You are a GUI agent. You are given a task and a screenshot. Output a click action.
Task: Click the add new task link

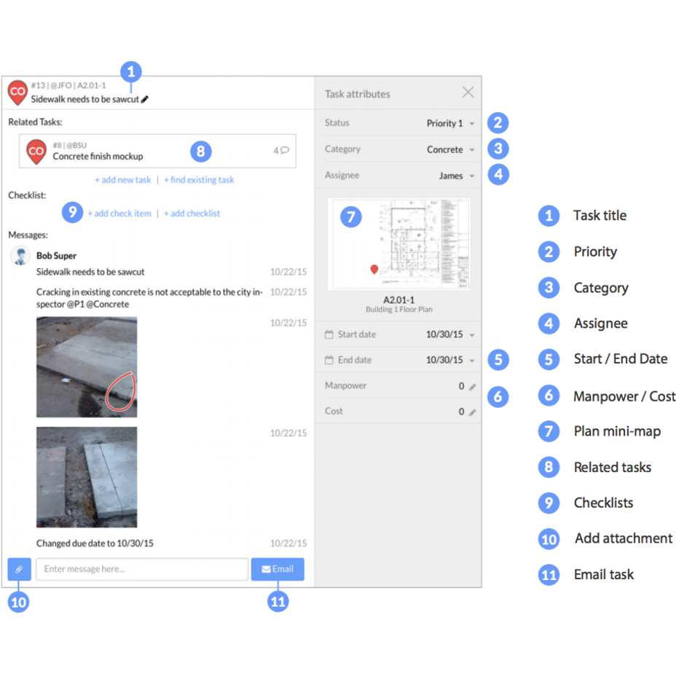pyautogui.click(x=123, y=180)
